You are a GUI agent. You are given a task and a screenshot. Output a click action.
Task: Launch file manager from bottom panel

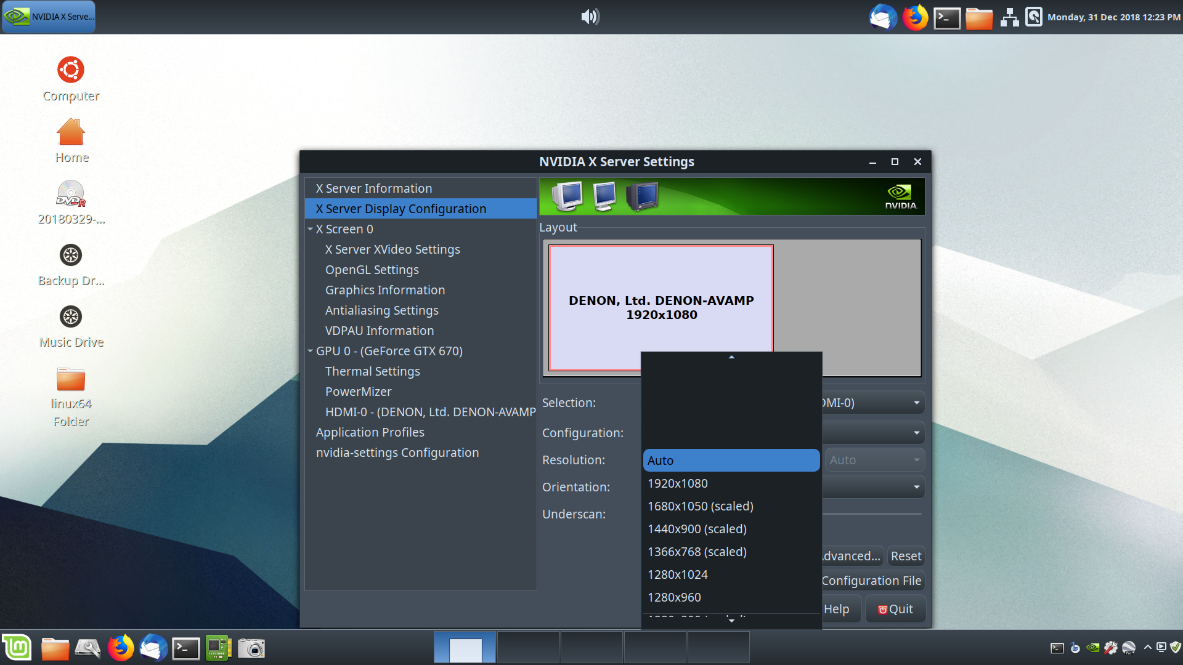pyautogui.click(x=55, y=648)
